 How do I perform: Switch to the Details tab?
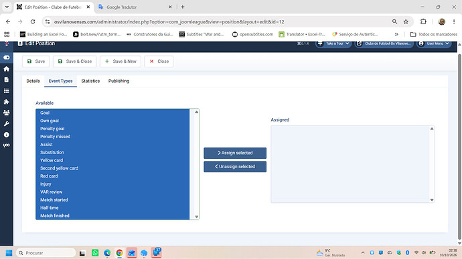pos(33,81)
